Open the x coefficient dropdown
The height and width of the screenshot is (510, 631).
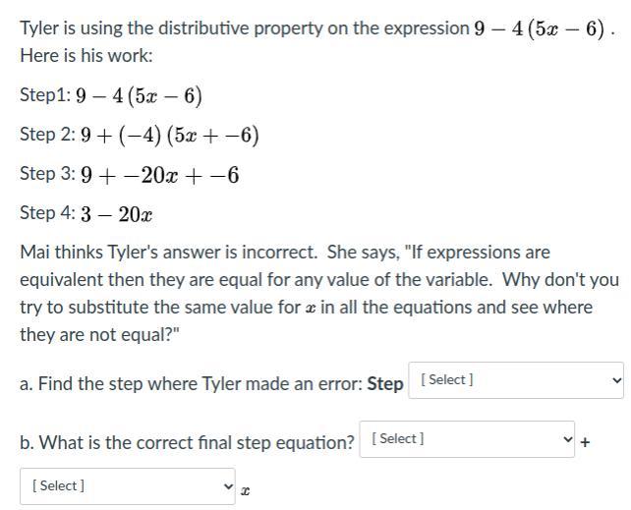128,486
